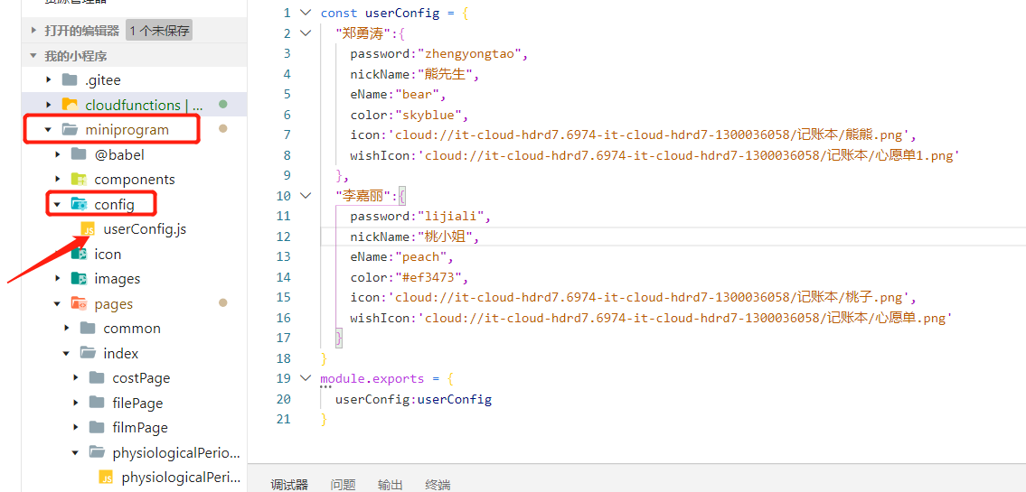Fold code at line 2 chevron
The height and width of the screenshot is (492, 1026).
tap(305, 32)
